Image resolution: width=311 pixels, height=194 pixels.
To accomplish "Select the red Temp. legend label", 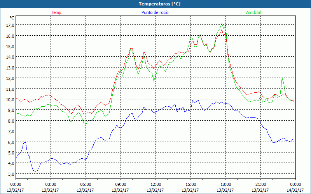I will pos(57,12).
